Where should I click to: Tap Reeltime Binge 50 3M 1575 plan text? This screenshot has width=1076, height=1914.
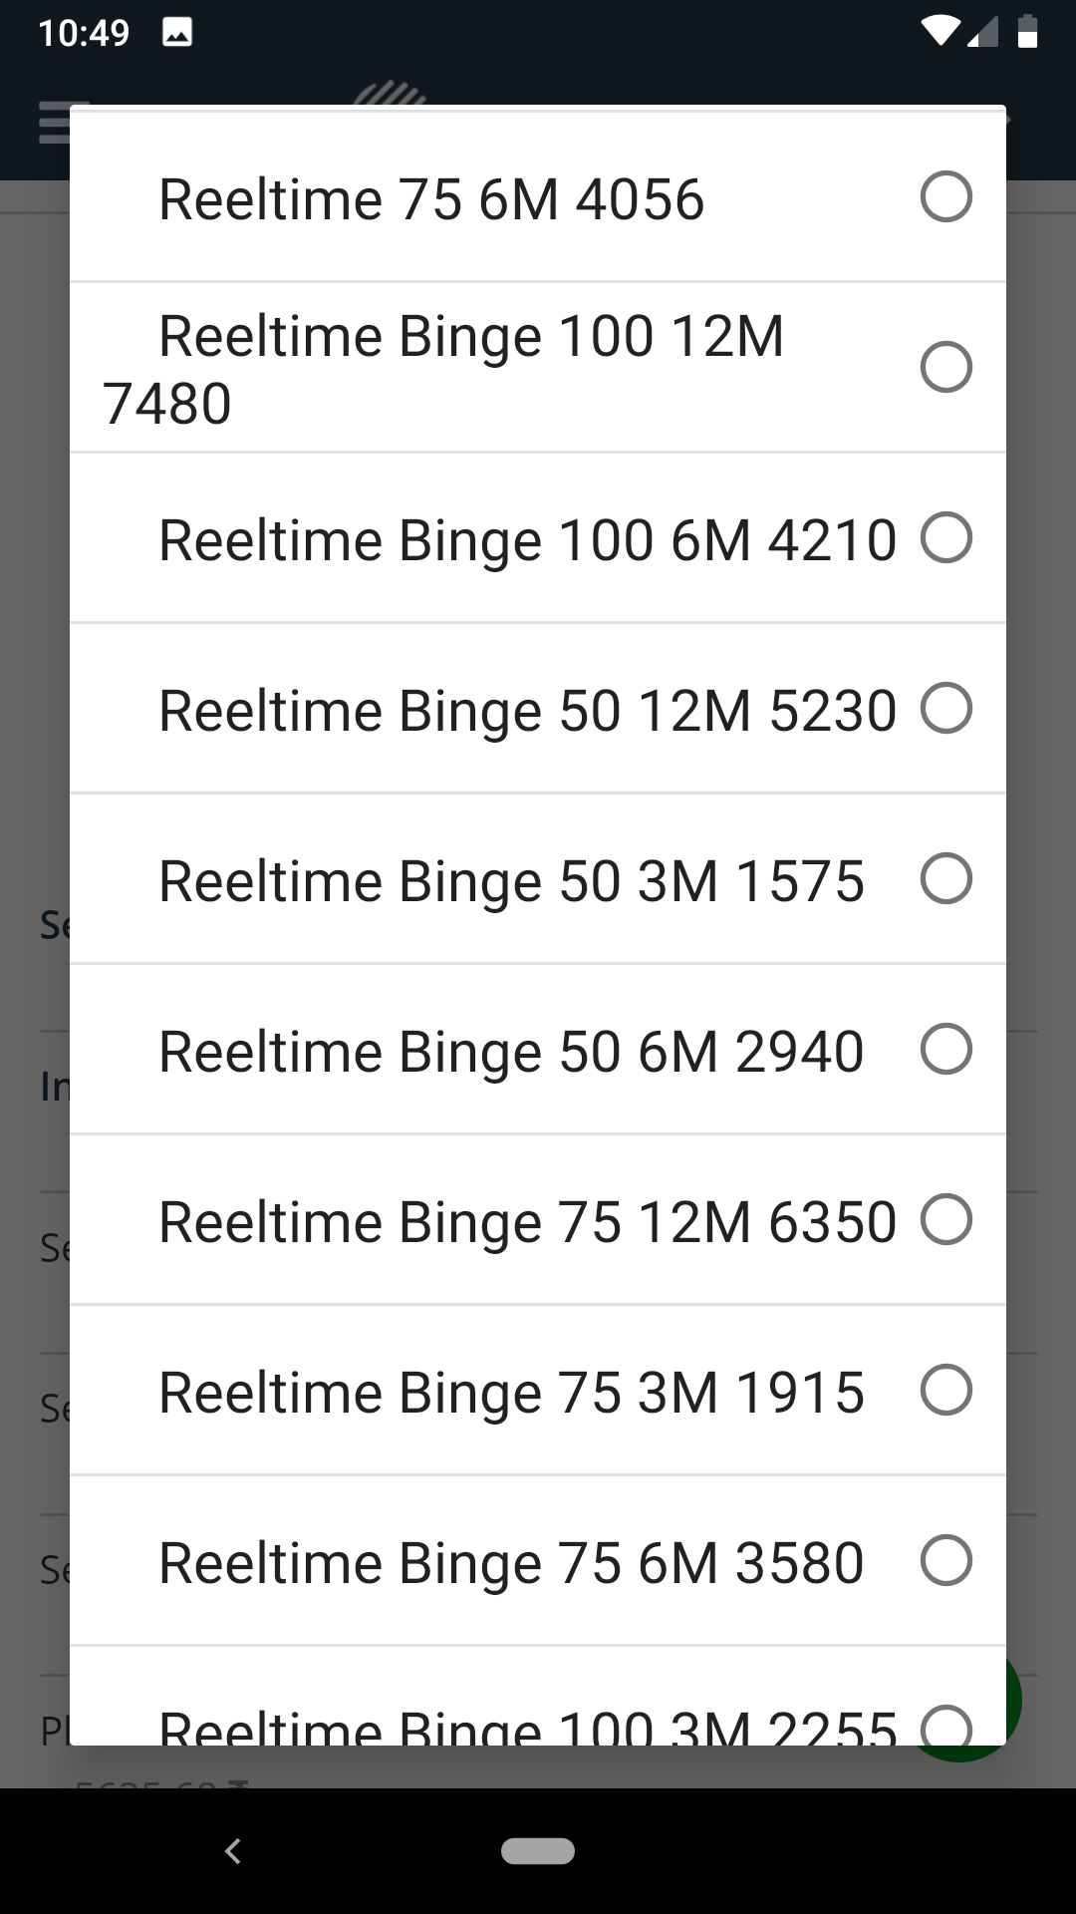[x=511, y=880]
